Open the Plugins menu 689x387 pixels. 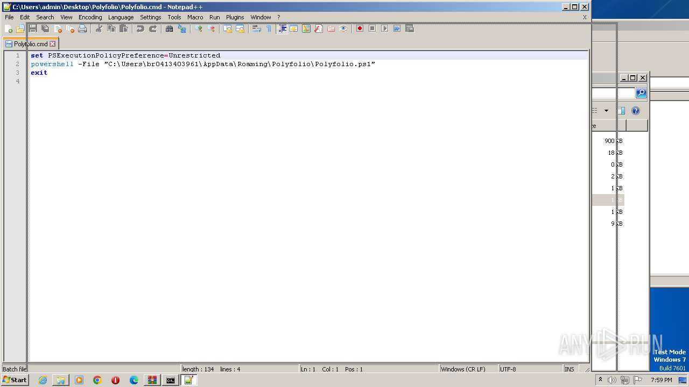click(x=235, y=17)
